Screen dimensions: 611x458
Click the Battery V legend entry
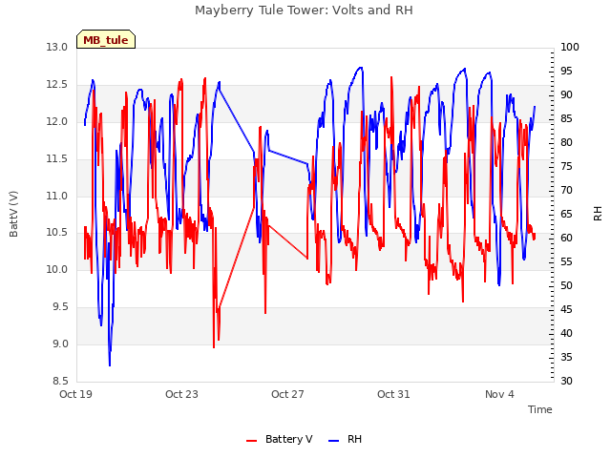coord(280,439)
